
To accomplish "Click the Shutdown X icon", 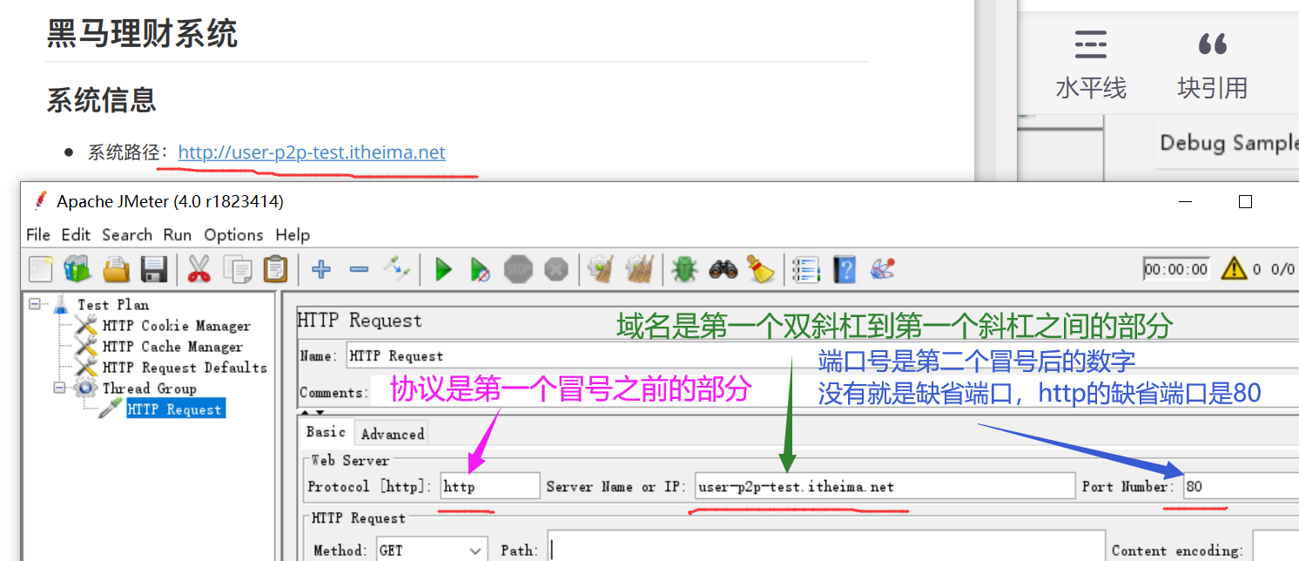I will coord(556,269).
